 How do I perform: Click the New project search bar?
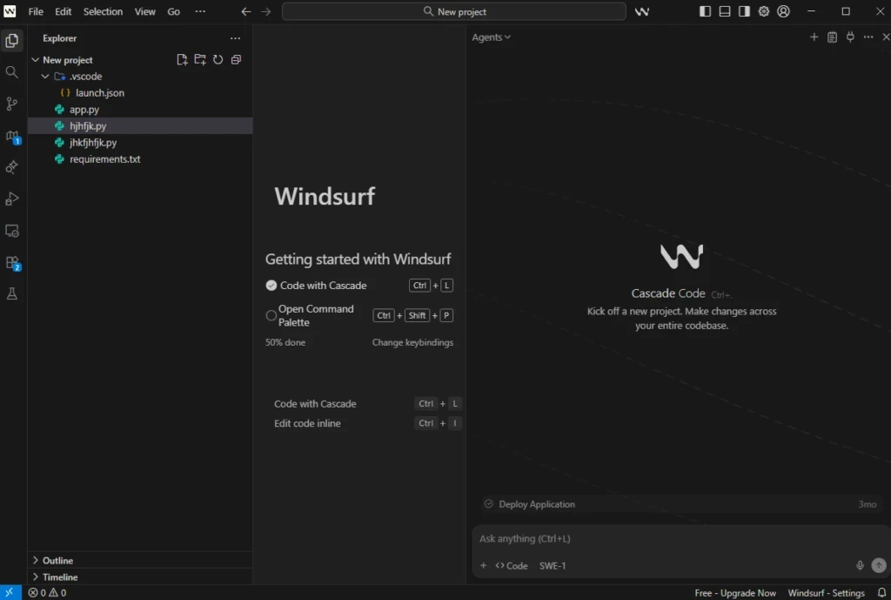click(454, 11)
